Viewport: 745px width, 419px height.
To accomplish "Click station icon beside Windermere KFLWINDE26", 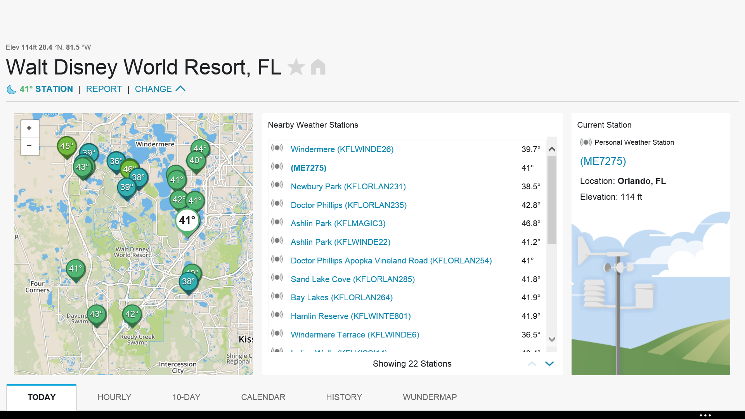I will pyautogui.click(x=277, y=148).
